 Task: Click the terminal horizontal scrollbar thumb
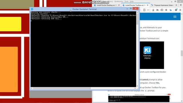(x=62, y=88)
